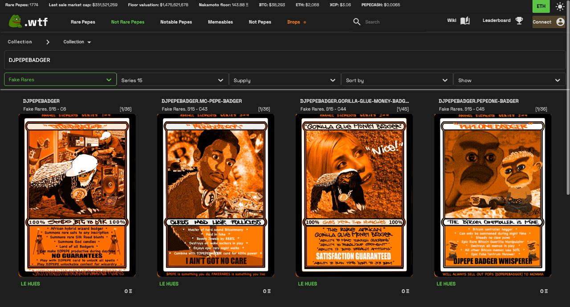
Task: Click the Rare Pepes: 1774 stat
Action: pos(21,5)
